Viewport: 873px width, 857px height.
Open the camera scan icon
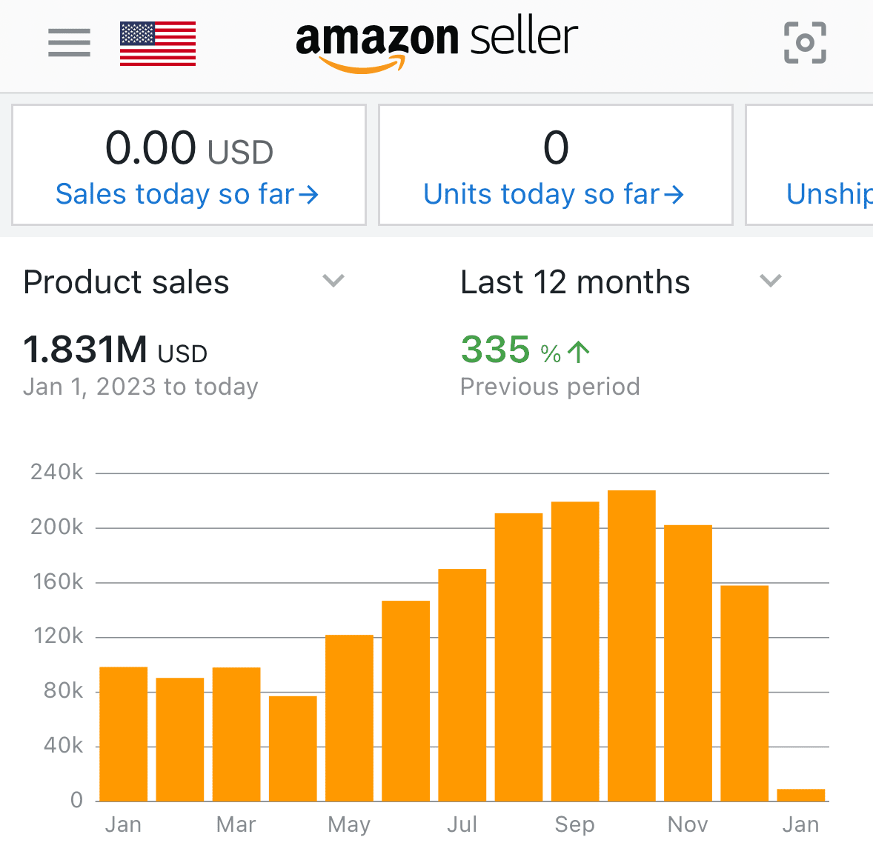click(x=805, y=43)
